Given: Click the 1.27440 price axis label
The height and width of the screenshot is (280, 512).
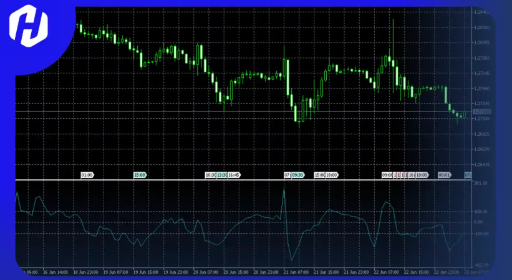Looking at the screenshot, I should pos(482,88).
